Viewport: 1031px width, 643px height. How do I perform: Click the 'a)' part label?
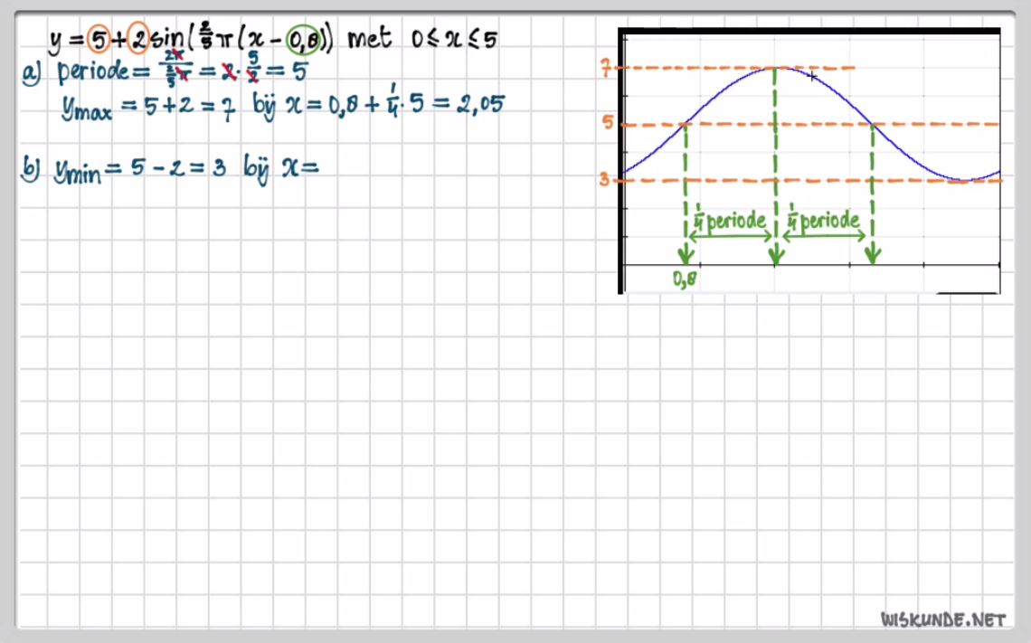tap(31, 72)
